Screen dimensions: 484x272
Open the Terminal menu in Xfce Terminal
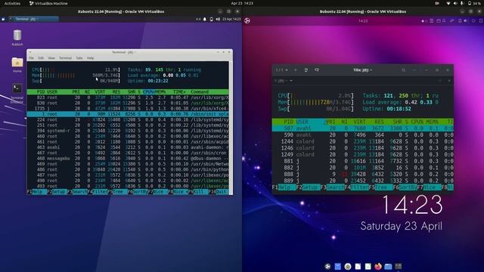click(65, 58)
